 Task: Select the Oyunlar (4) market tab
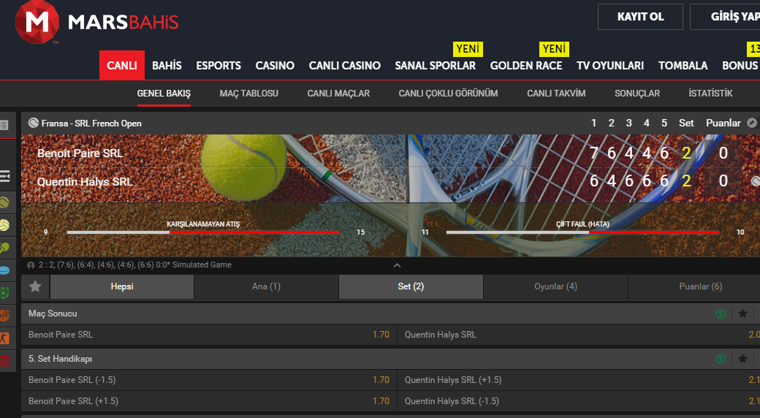(x=555, y=286)
